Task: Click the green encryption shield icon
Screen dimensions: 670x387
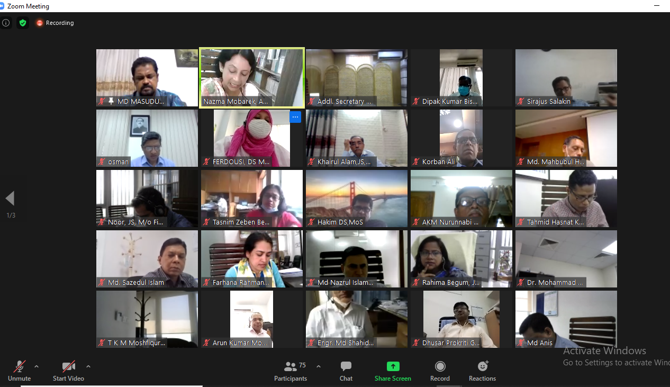Action: [22, 23]
